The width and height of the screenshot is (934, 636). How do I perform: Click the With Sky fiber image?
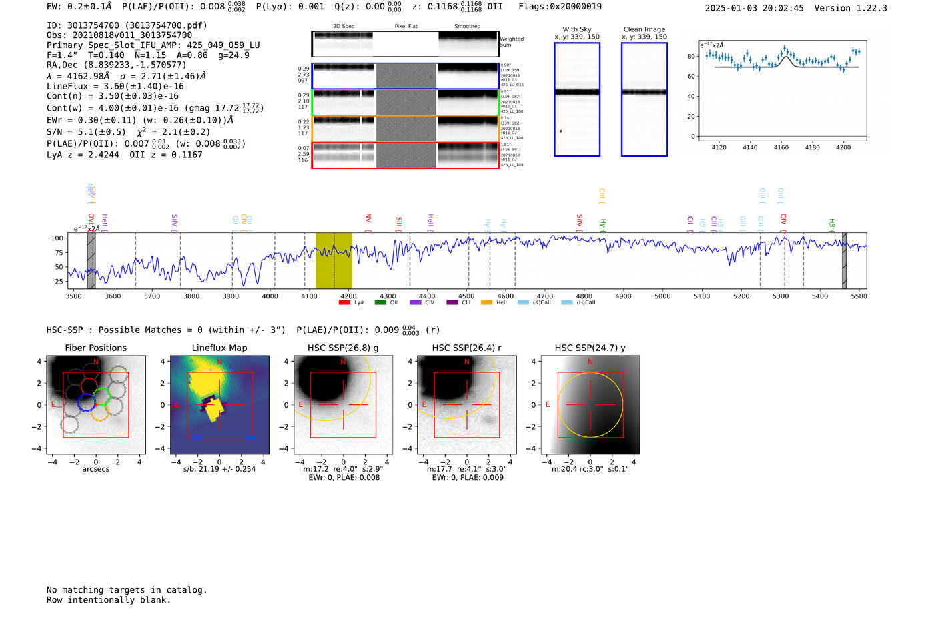[x=577, y=99]
